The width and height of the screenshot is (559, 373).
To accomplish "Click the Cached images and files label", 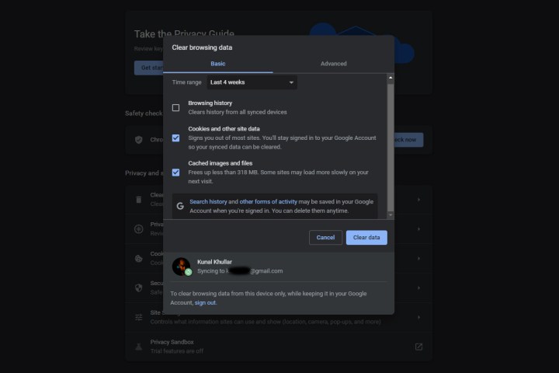I will click(x=220, y=163).
